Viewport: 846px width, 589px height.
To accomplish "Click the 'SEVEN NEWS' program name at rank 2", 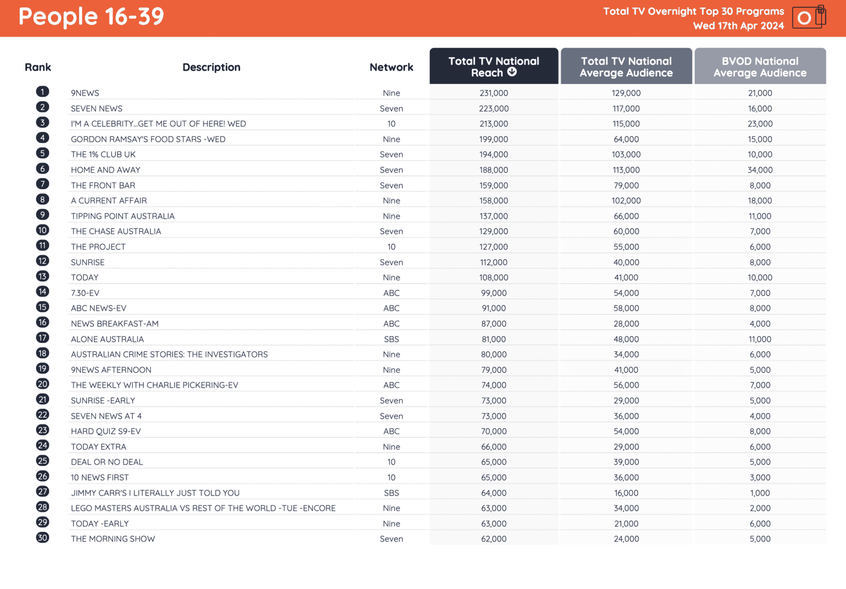I will (97, 108).
